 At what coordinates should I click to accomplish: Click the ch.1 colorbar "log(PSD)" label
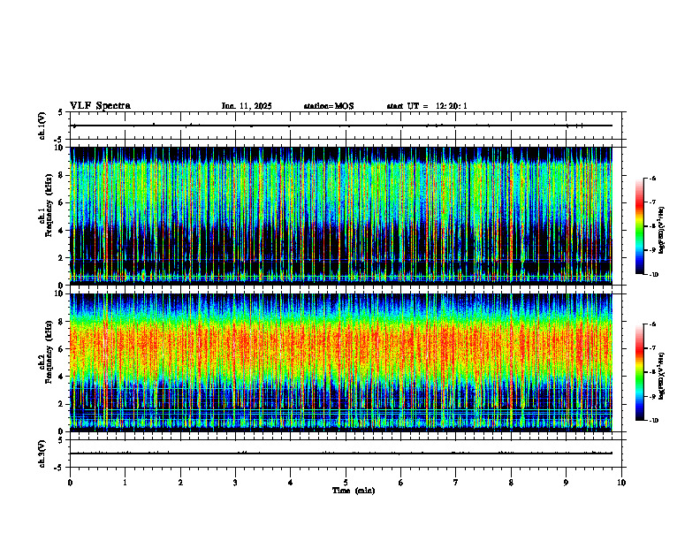(x=662, y=231)
